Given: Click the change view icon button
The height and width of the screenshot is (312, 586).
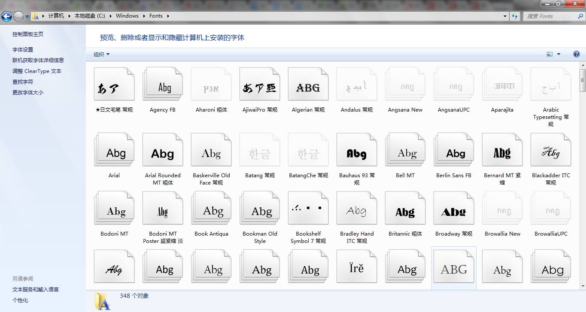Looking at the screenshot, I should pos(550,54).
